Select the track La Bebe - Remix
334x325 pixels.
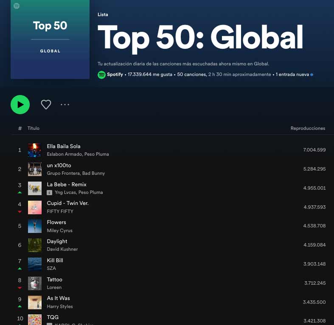67,185
